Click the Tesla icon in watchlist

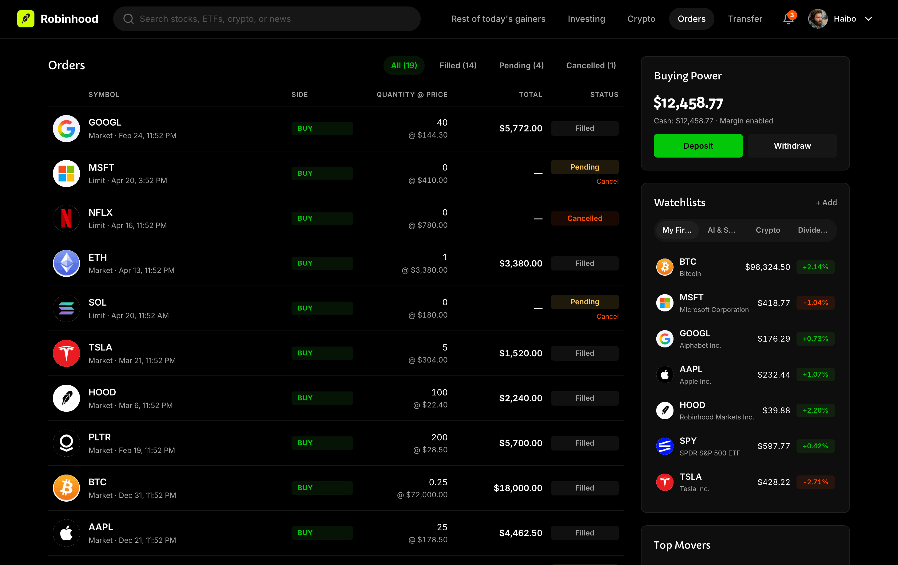point(665,482)
